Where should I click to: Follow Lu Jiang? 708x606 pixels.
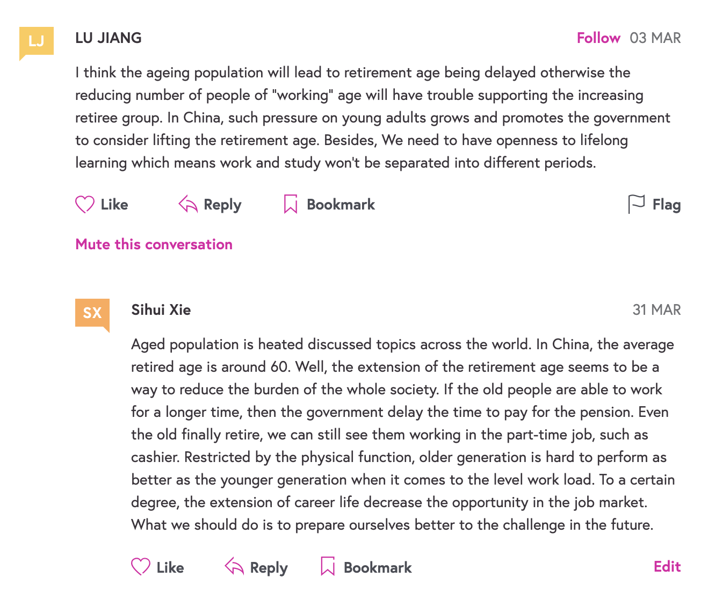pyautogui.click(x=598, y=38)
